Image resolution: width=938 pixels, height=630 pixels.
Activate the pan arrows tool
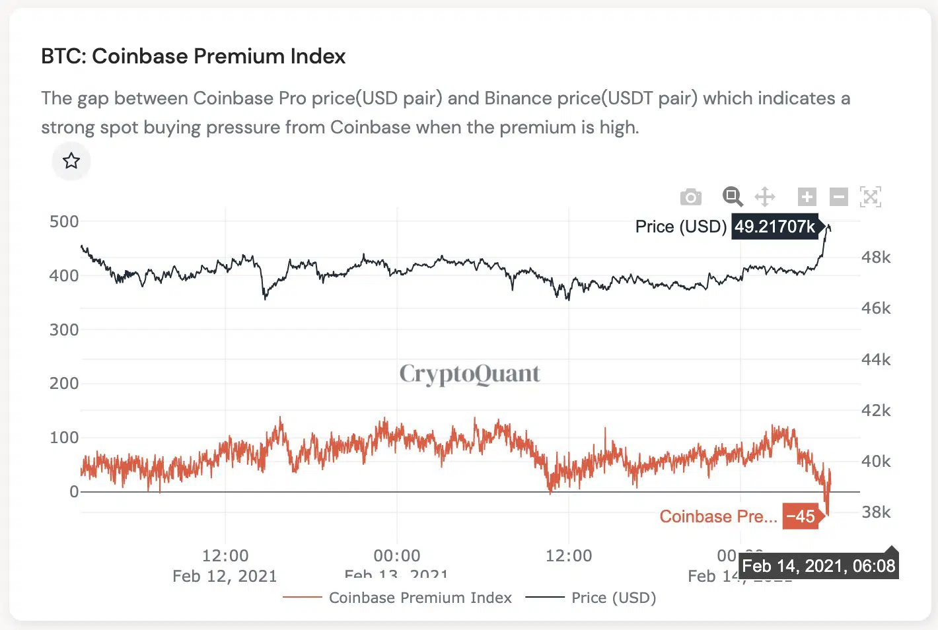[765, 197]
